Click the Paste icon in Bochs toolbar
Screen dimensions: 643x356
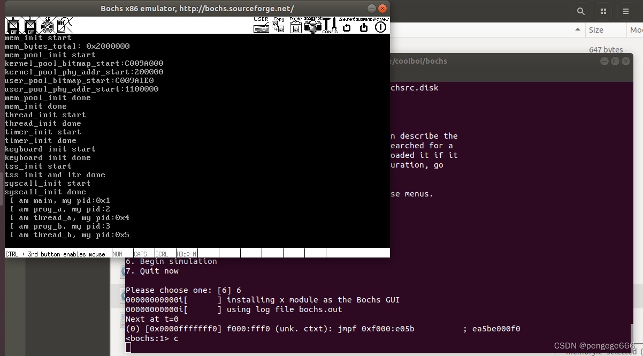click(295, 25)
